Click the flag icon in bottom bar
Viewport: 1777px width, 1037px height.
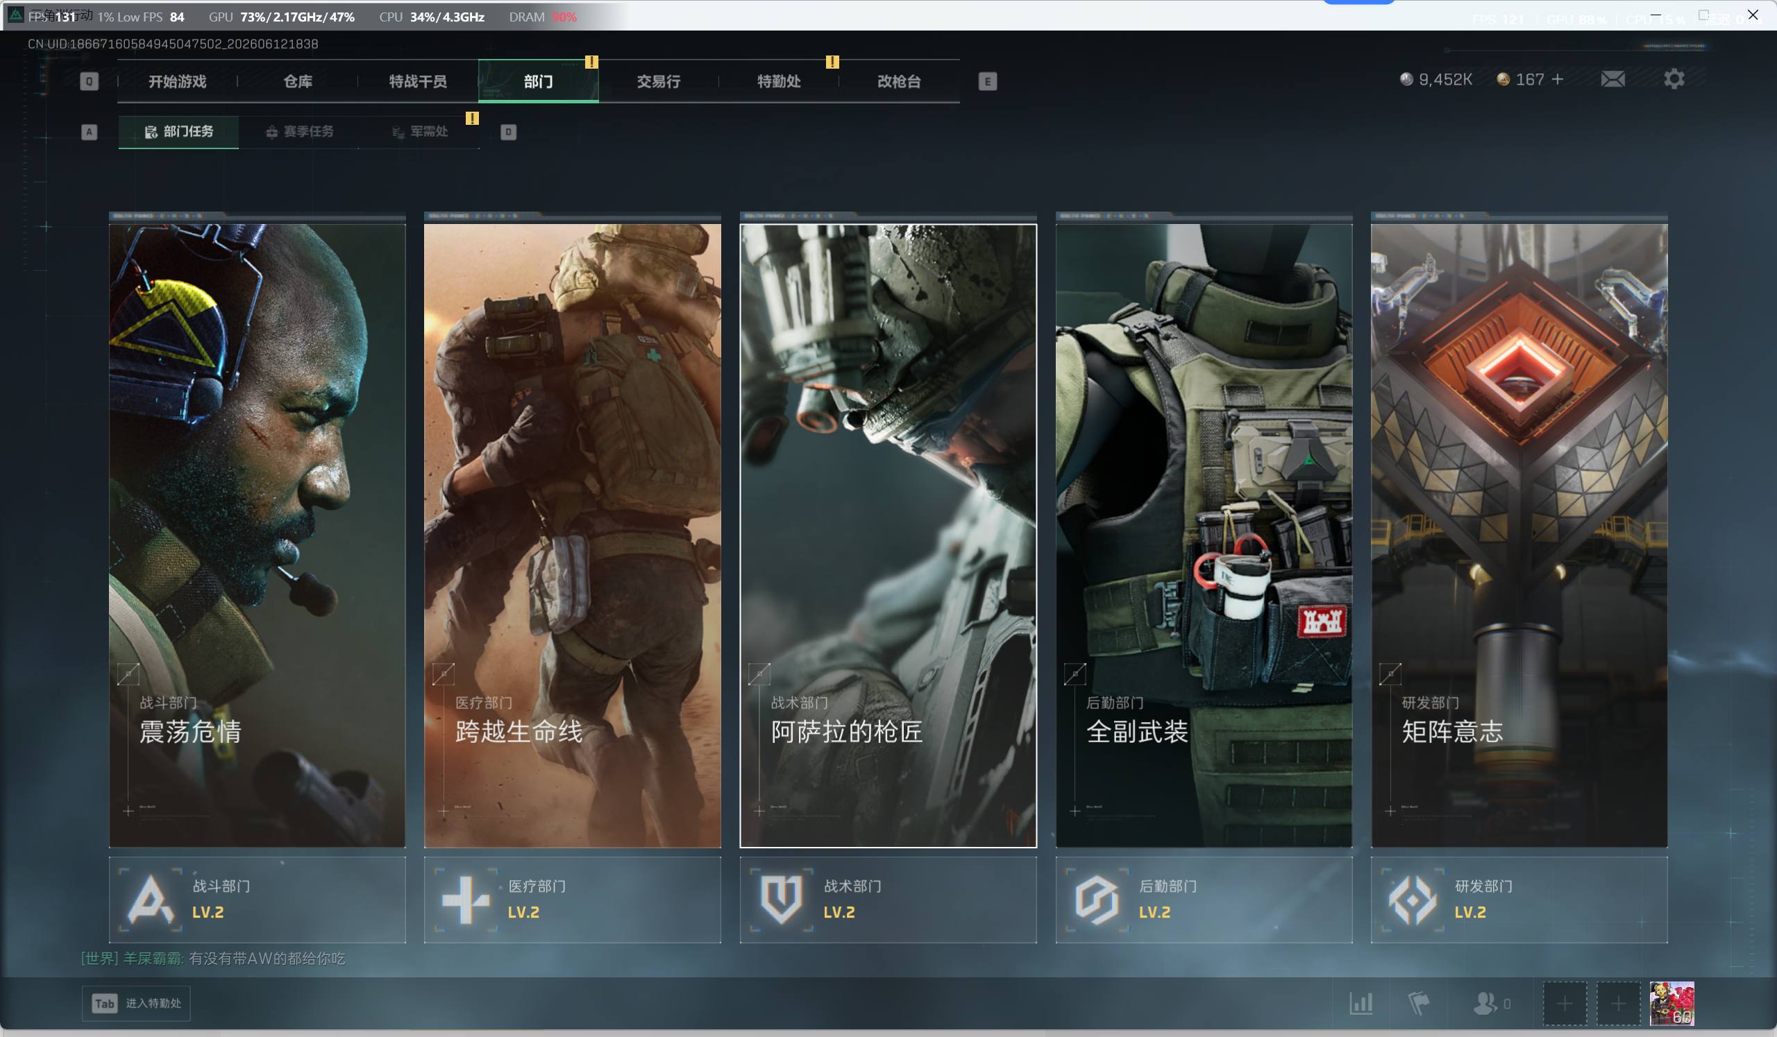1418,1003
